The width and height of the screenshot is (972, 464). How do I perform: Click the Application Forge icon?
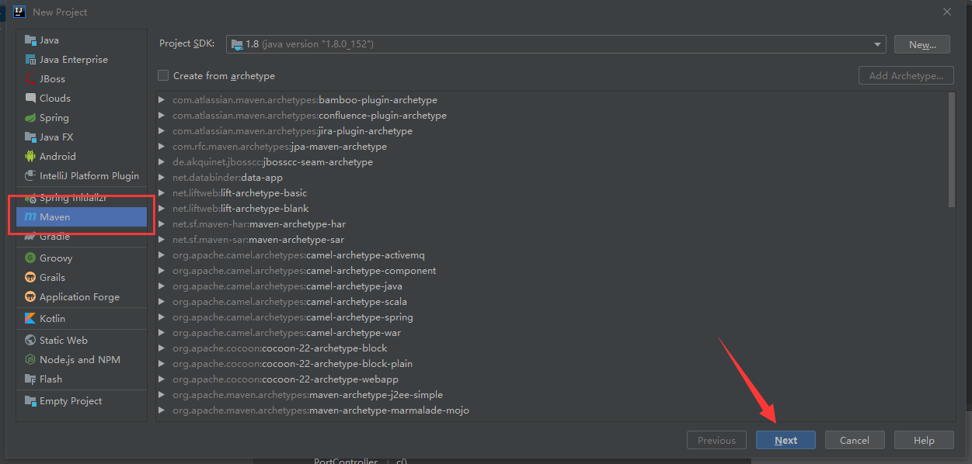[30, 297]
